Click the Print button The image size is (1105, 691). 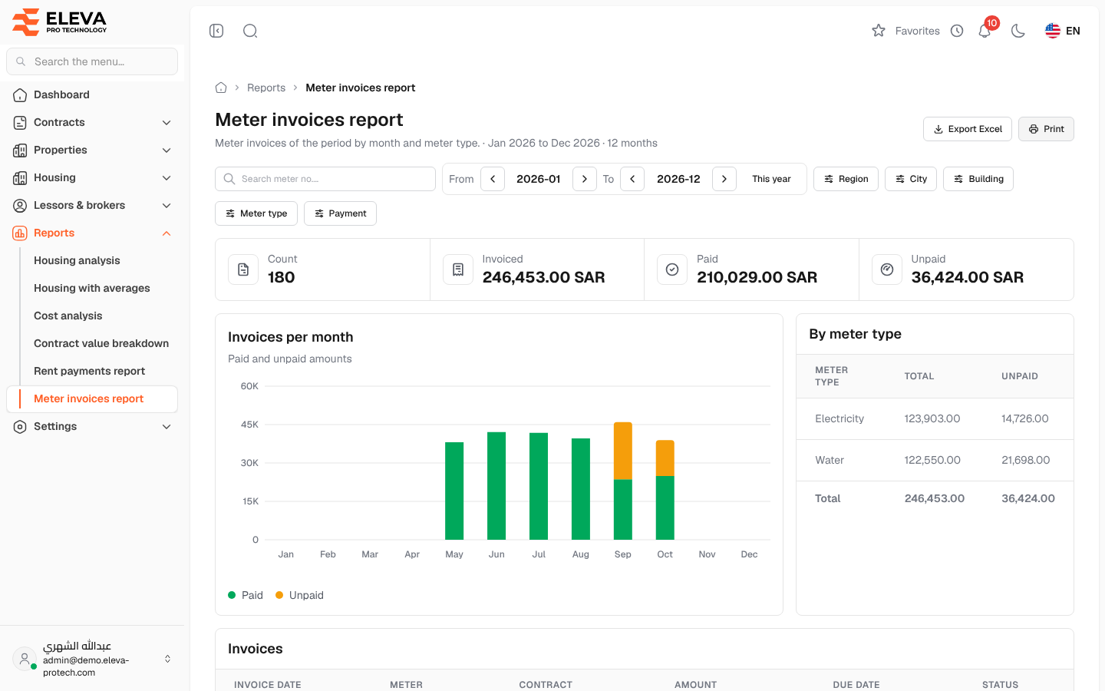point(1046,129)
